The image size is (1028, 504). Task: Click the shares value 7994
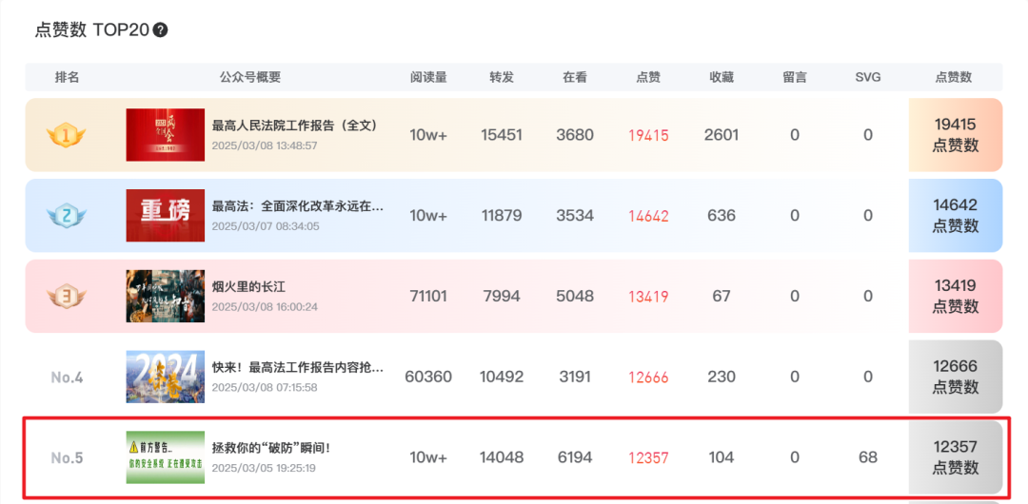tap(502, 297)
